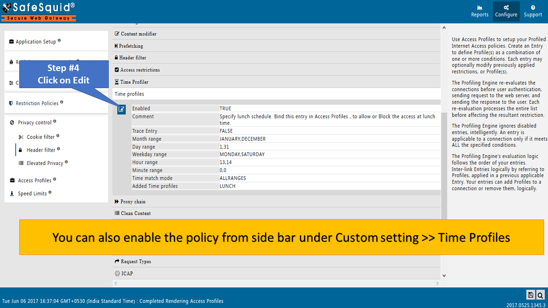Expand the Content modifier section
Screen dimensions: 548x308
tap(277, 34)
